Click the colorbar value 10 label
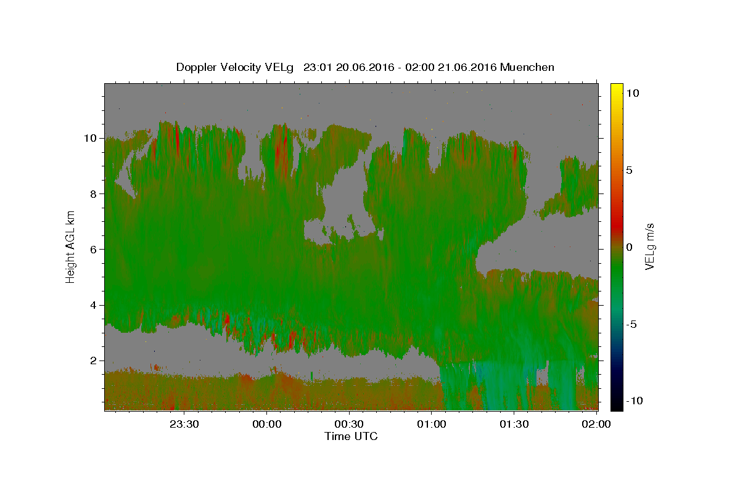Screen dimensions: 740x493 click(x=632, y=92)
